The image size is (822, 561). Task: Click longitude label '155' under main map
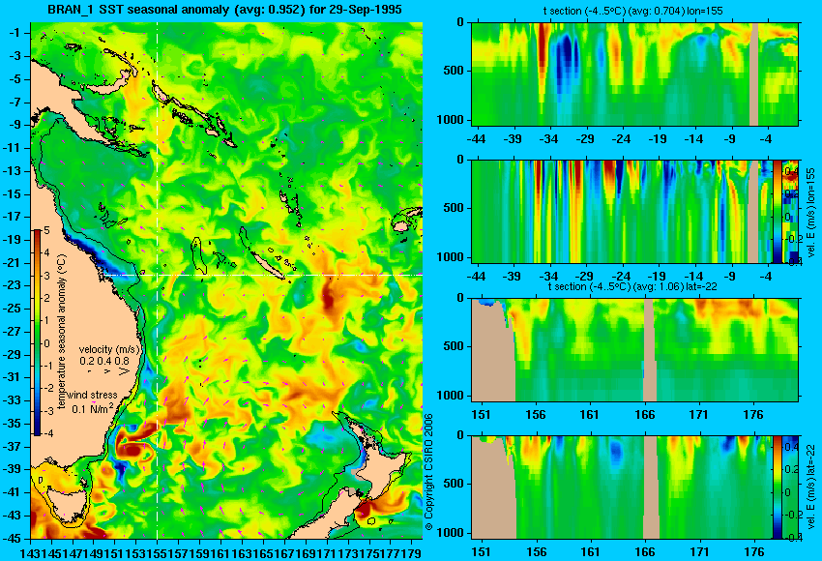tap(157, 552)
